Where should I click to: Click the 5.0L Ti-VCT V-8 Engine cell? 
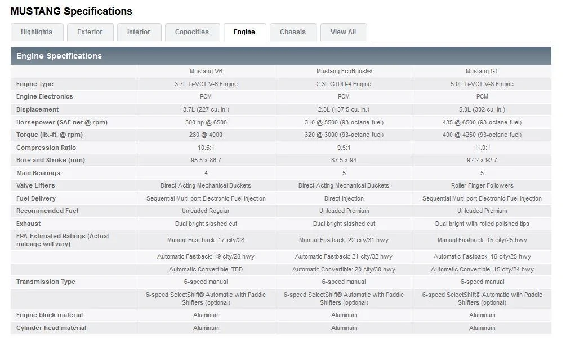[x=482, y=84]
